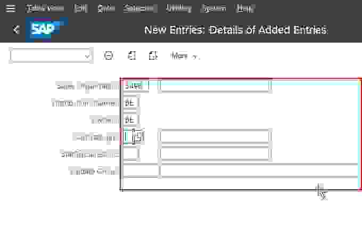Open the command field dropdown arrow
The image size is (362, 227).
pyautogui.click(x=87, y=56)
